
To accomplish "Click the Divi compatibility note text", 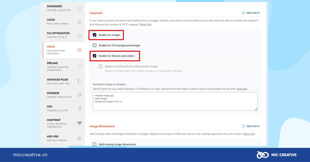I will (x=144, y=71).
